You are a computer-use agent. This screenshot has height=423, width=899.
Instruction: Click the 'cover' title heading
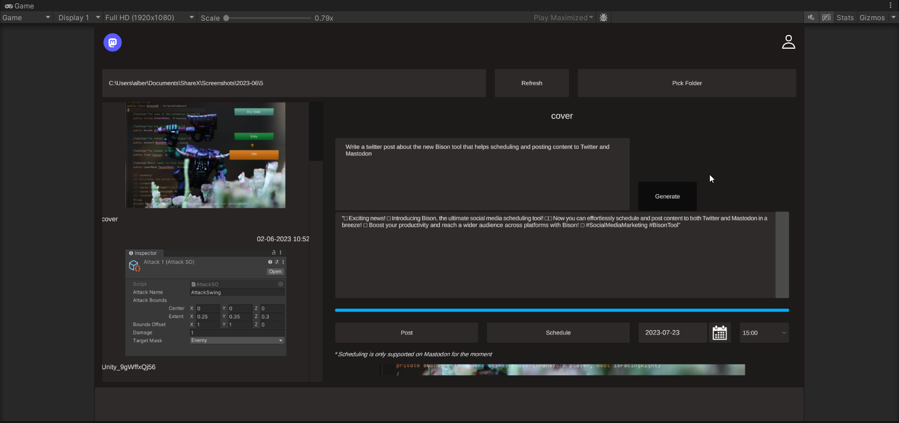562,116
